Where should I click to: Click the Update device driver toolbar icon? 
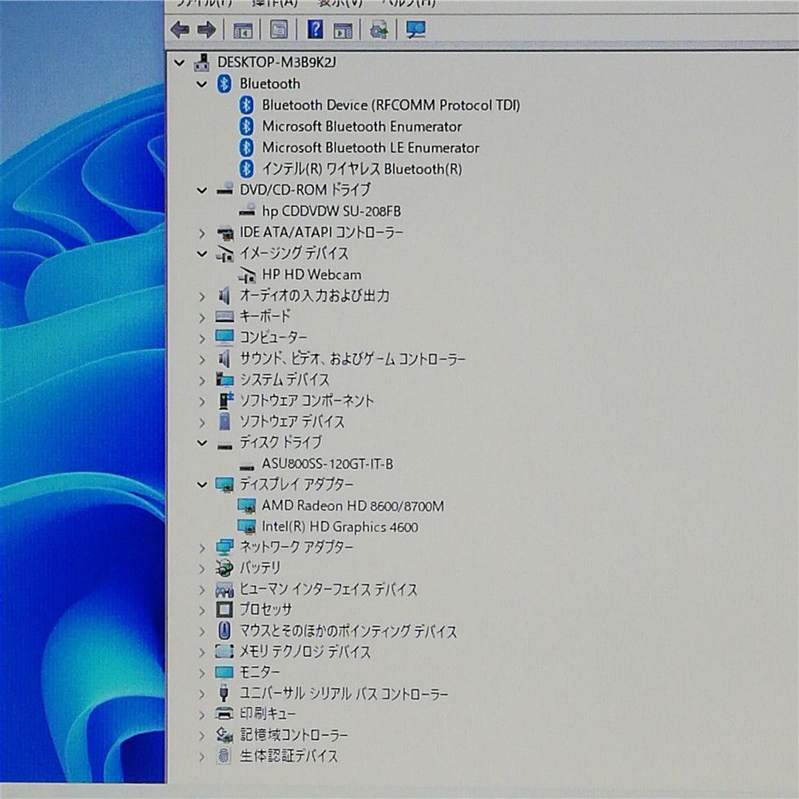click(379, 30)
